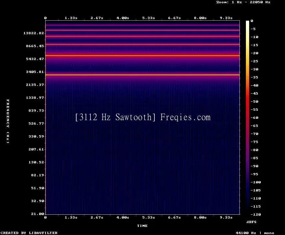Click the 2135.37 frequency axis label
The width and height of the screenshot is (285, 235).
coord(35,85)
